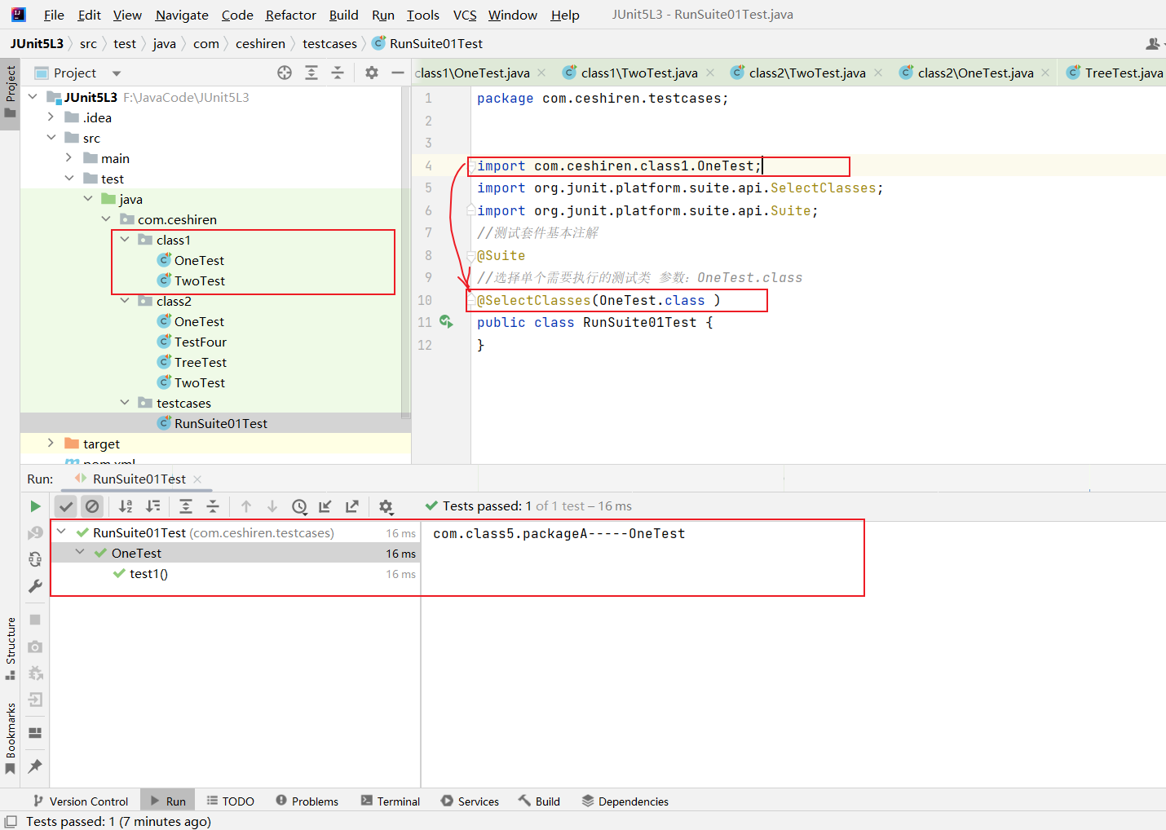Toggle auto-test rerun icon

(x=35, y=559)
